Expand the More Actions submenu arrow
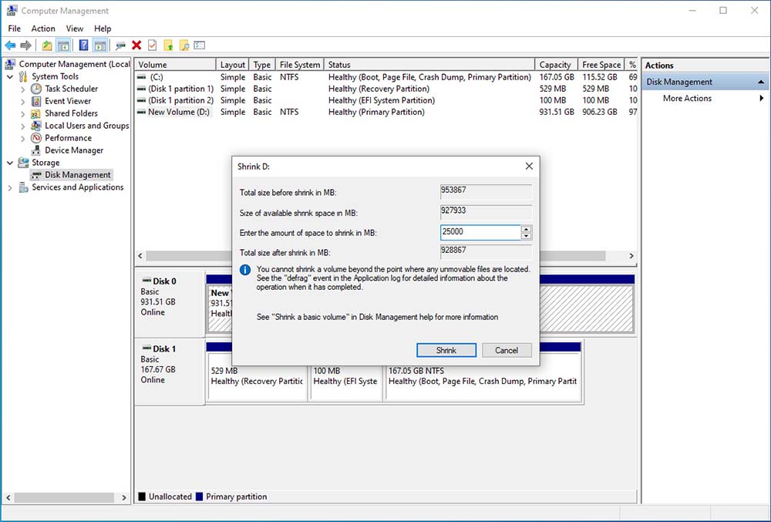Viewport: 771px width, 522px height. tap(762, 99)
